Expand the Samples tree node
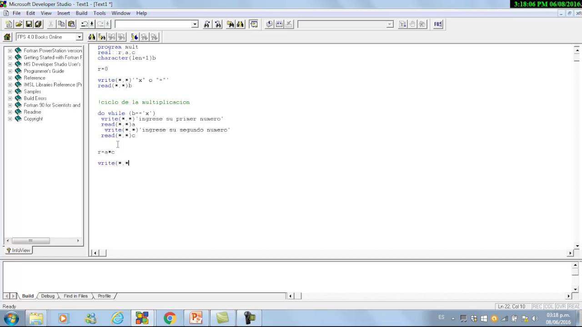The height and width of the screenshot is (327, 582). 10,92
